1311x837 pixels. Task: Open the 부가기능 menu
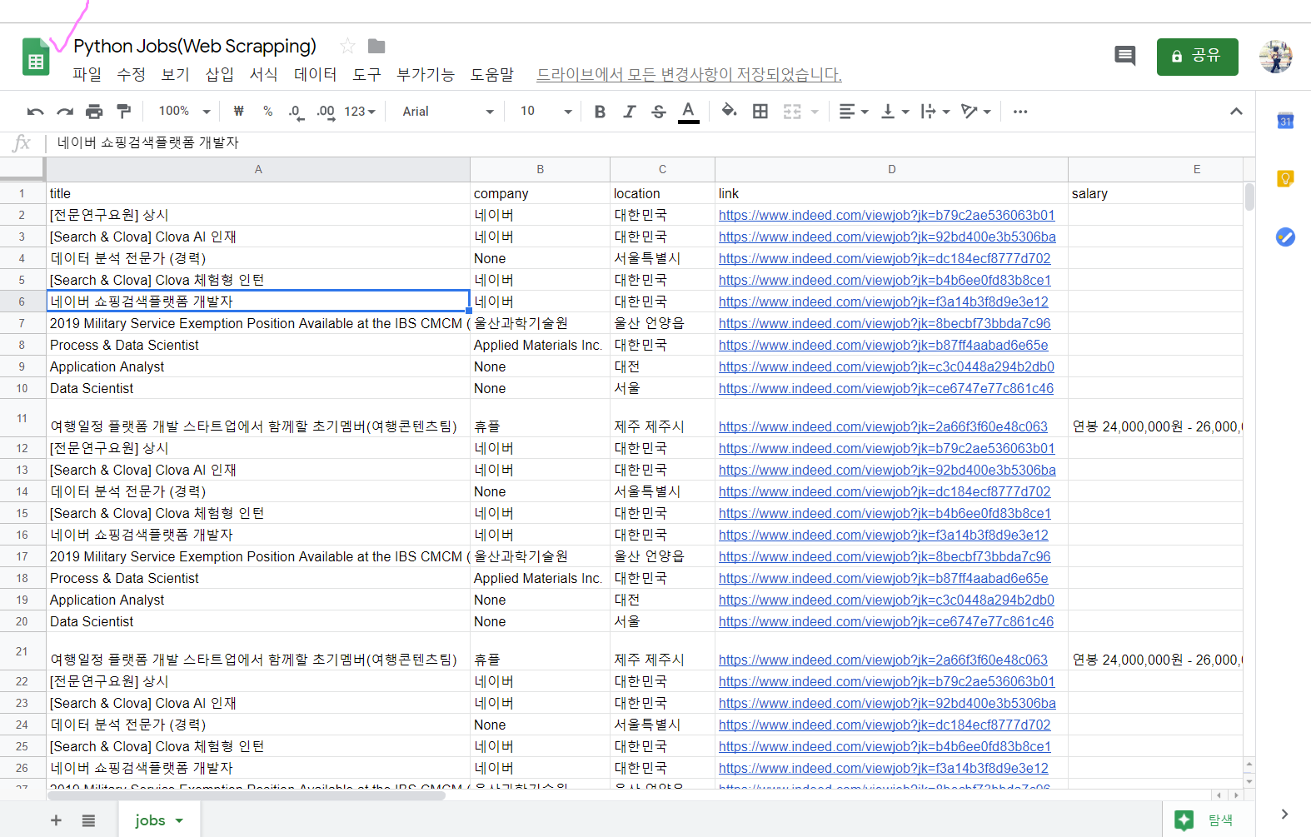(x=426, y=74)
